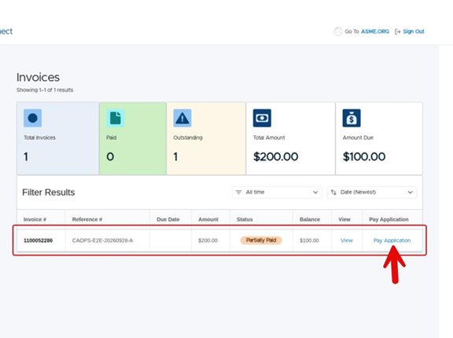Select the Outstanding summary card
Viewport: 453px width, 338px height.
[206, 138]
